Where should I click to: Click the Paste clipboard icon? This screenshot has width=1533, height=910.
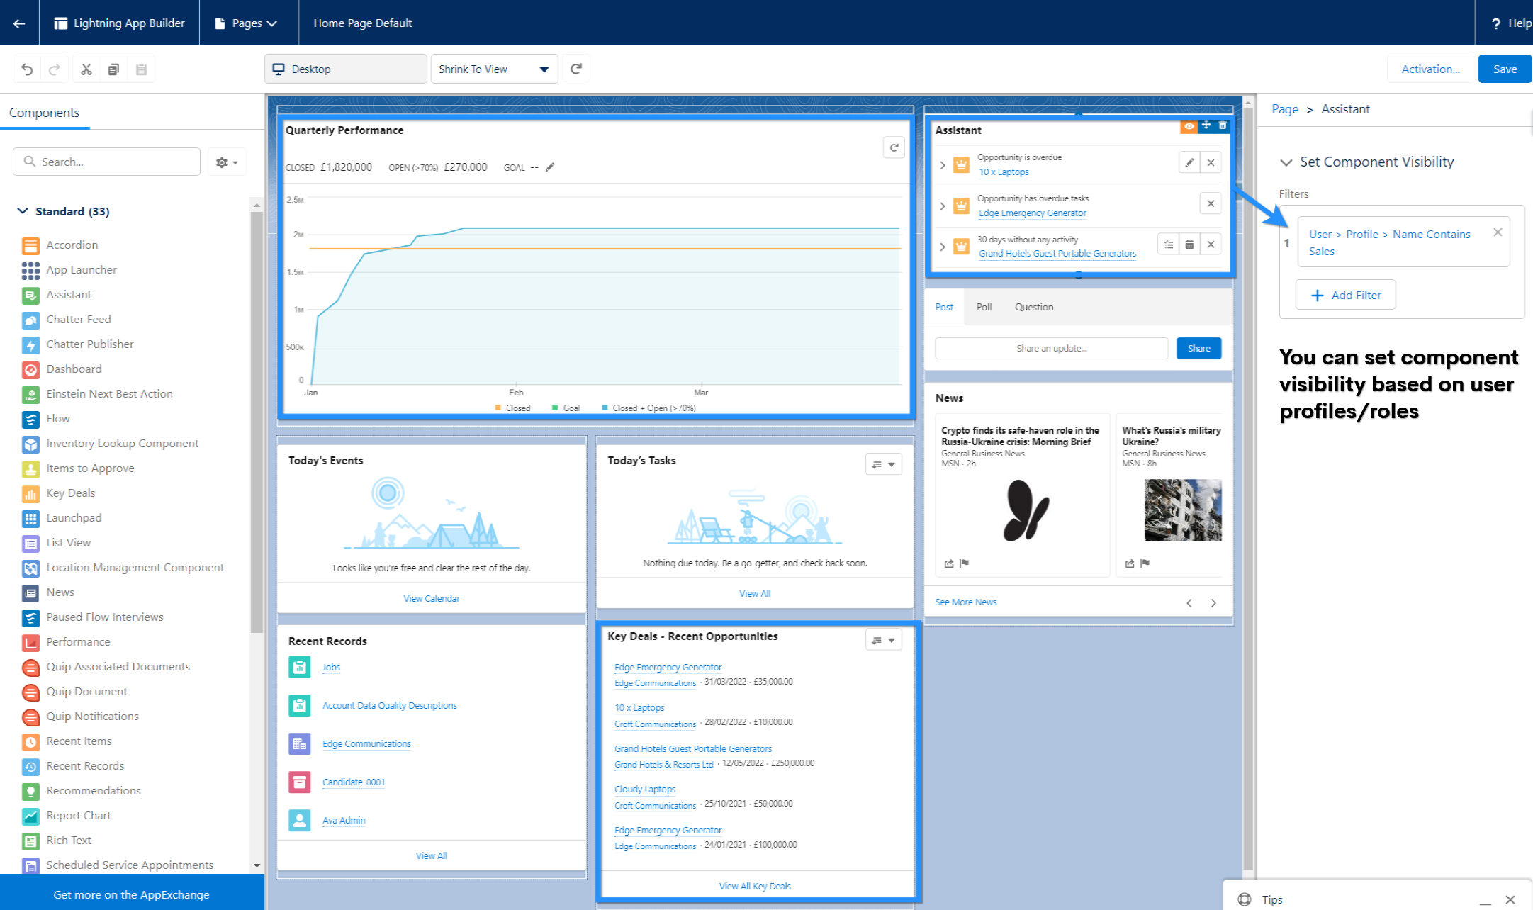coord(141,69)
